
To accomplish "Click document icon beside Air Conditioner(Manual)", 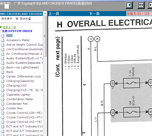I will [x=3, y=54].
